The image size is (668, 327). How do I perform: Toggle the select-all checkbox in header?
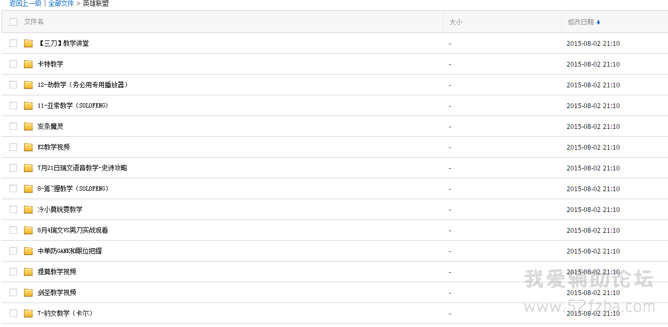point(13,22)
